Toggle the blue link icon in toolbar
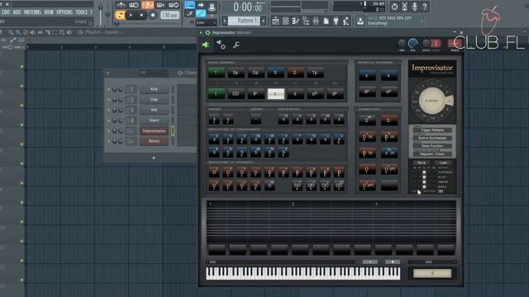529x297 pixels. [201, 14]
